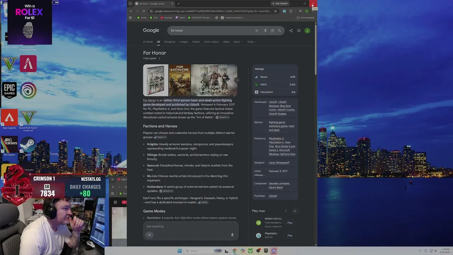Follow the Leroy Athanassoff designer link
The image size is (453, 255).
[279, 163]
